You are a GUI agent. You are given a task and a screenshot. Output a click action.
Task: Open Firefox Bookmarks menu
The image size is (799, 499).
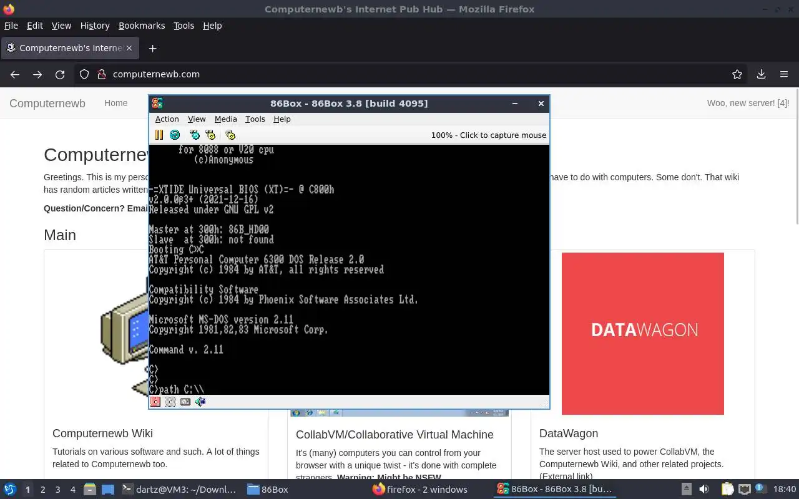[142, 26]
